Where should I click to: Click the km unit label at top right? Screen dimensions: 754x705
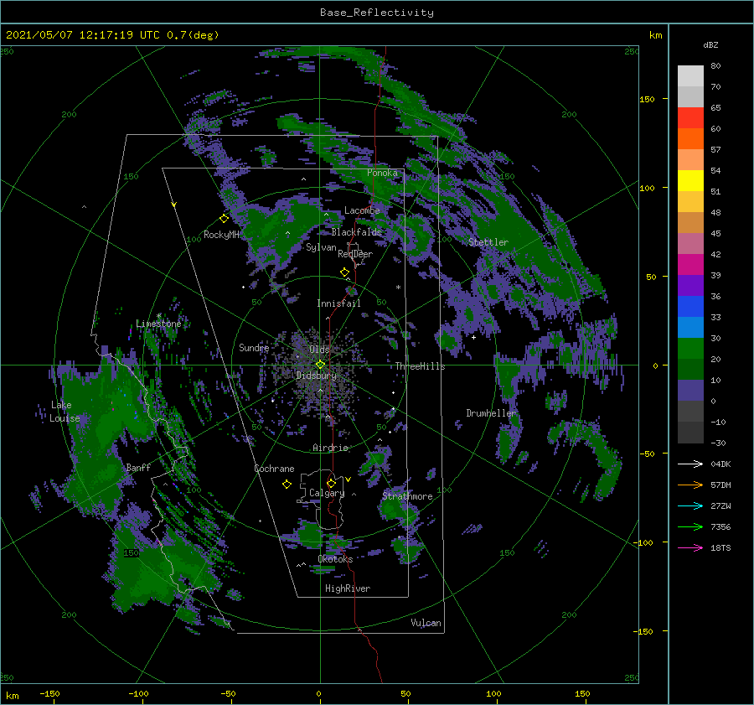655,35
